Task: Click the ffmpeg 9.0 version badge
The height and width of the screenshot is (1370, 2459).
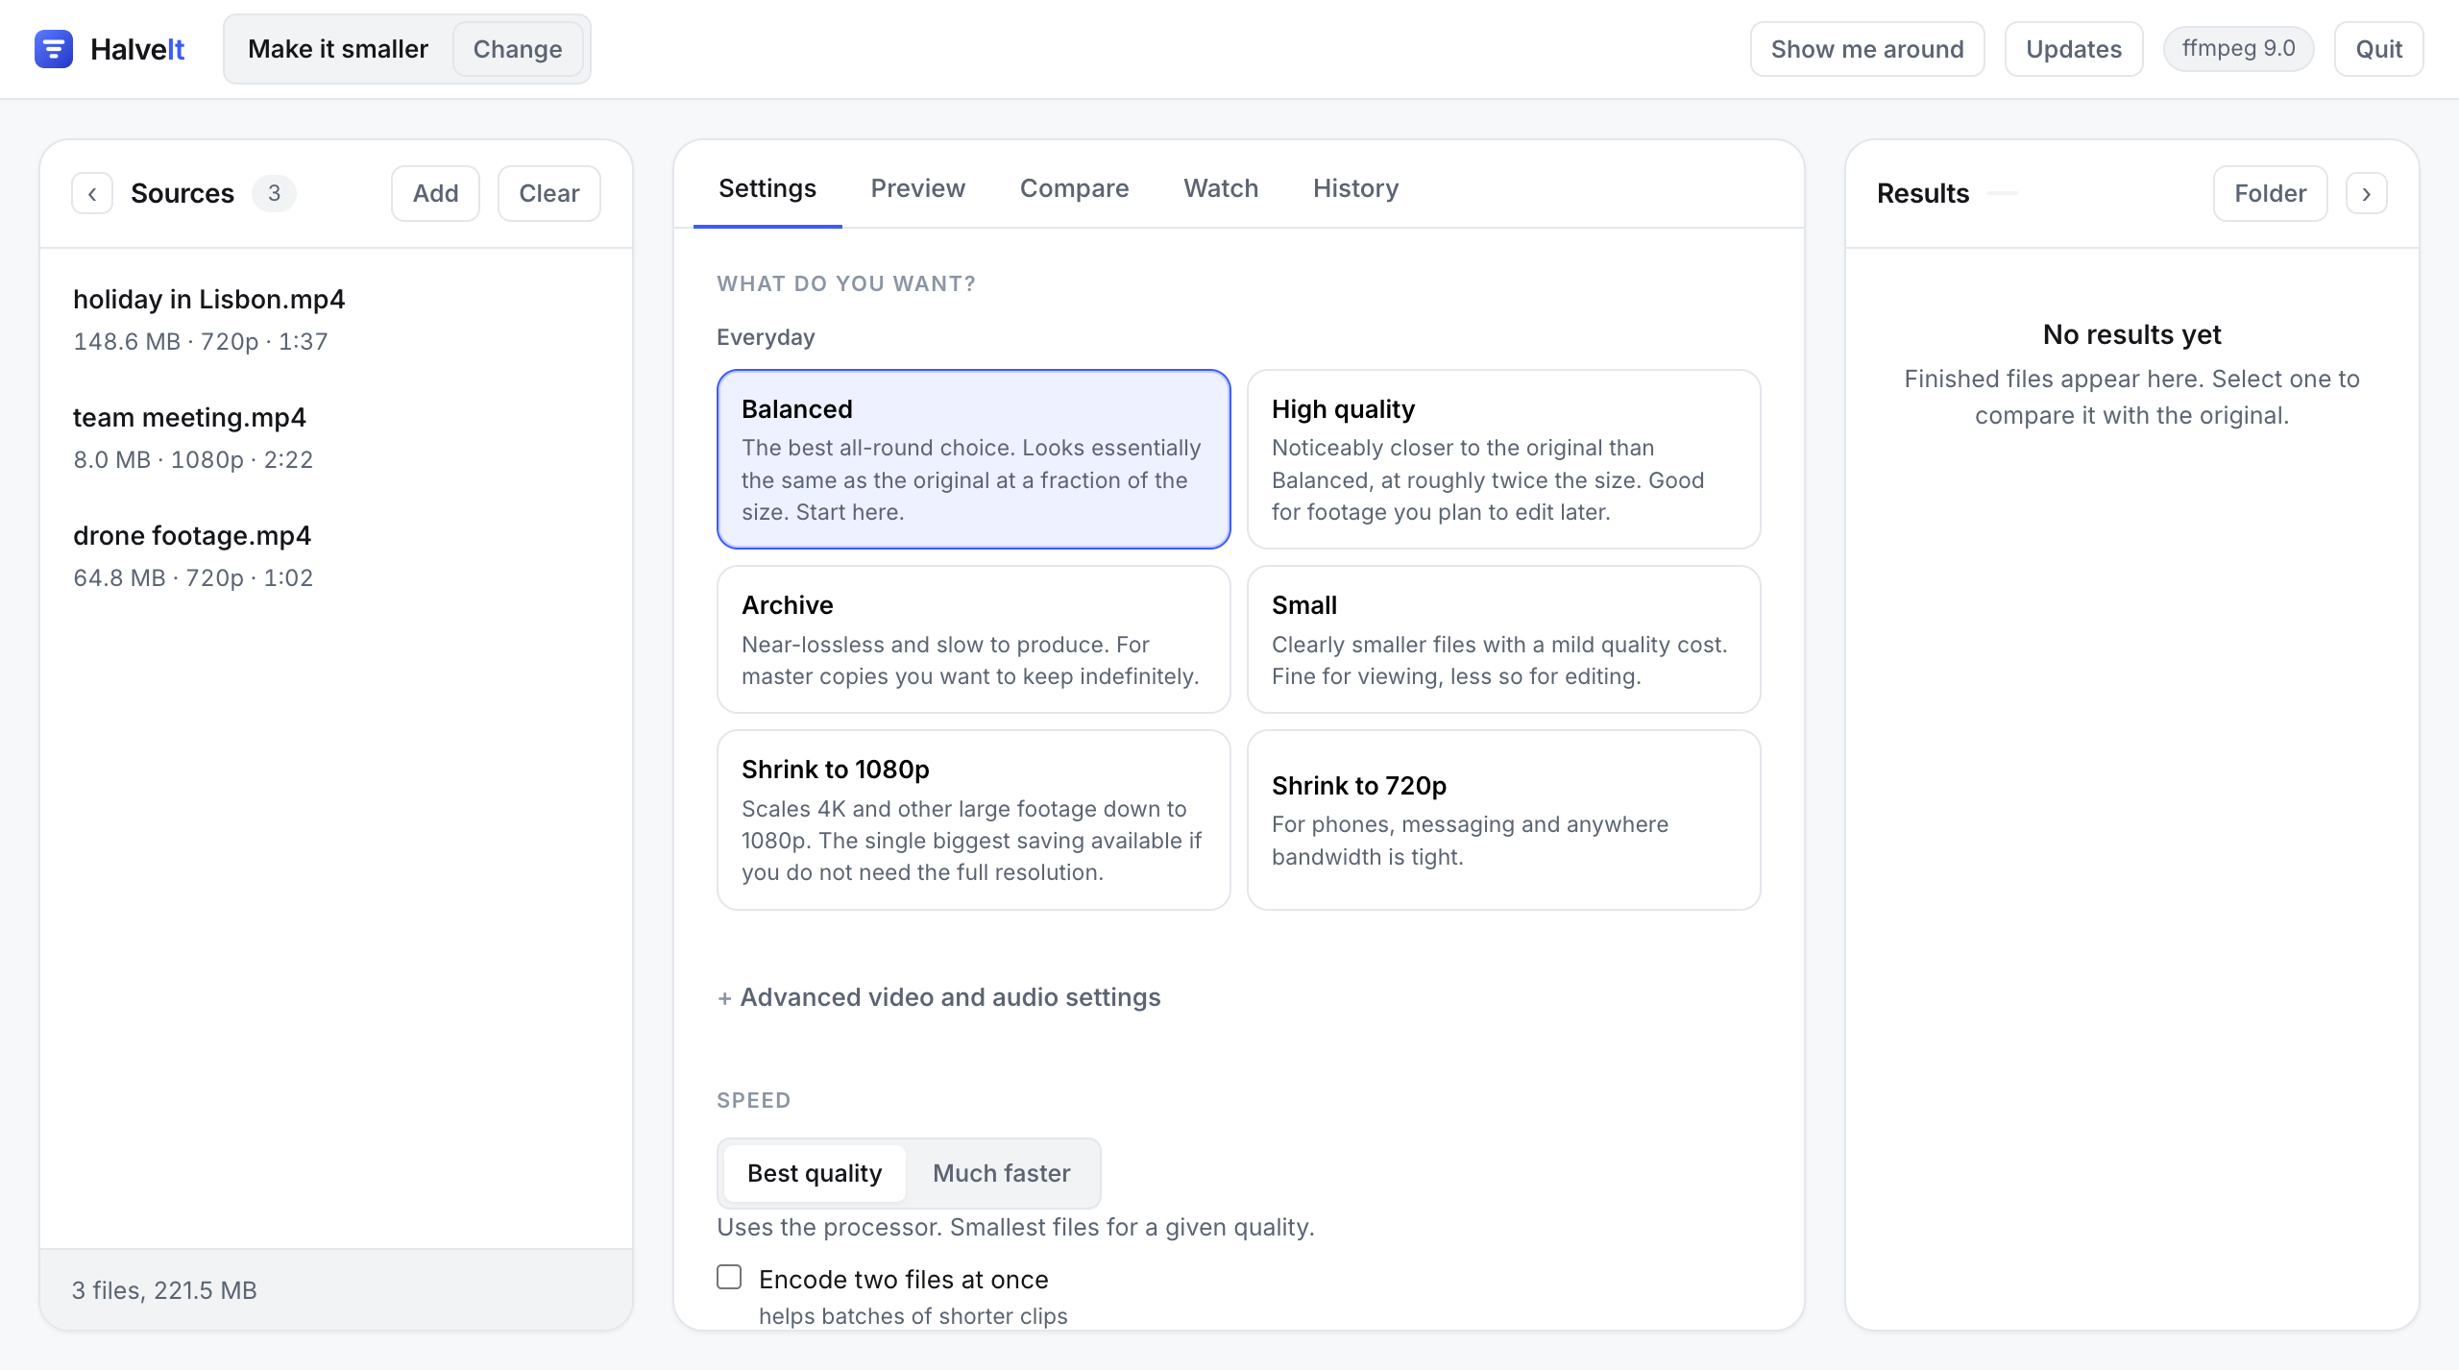Action: [x=2238, y=49]
